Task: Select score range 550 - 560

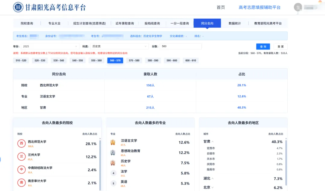Action: point(96,60)
